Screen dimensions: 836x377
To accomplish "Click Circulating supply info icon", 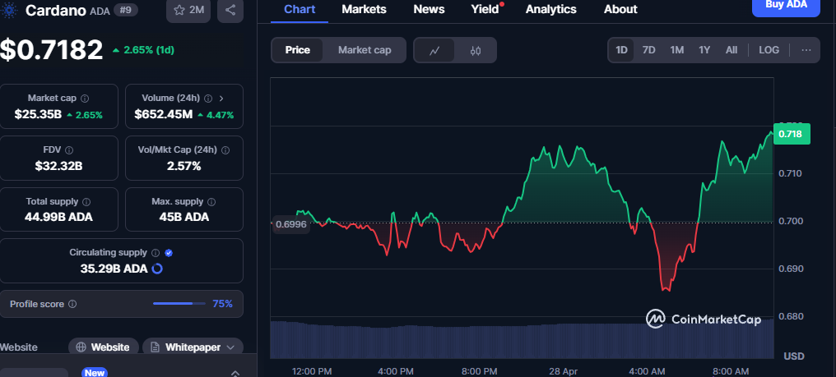I will tap(156, 253).
